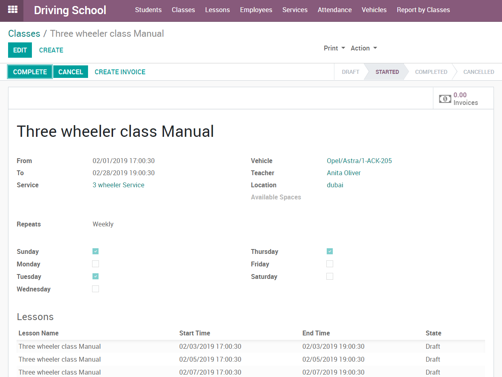Click the Invoices money icon
502x377 pixels.
click(445, 99)
